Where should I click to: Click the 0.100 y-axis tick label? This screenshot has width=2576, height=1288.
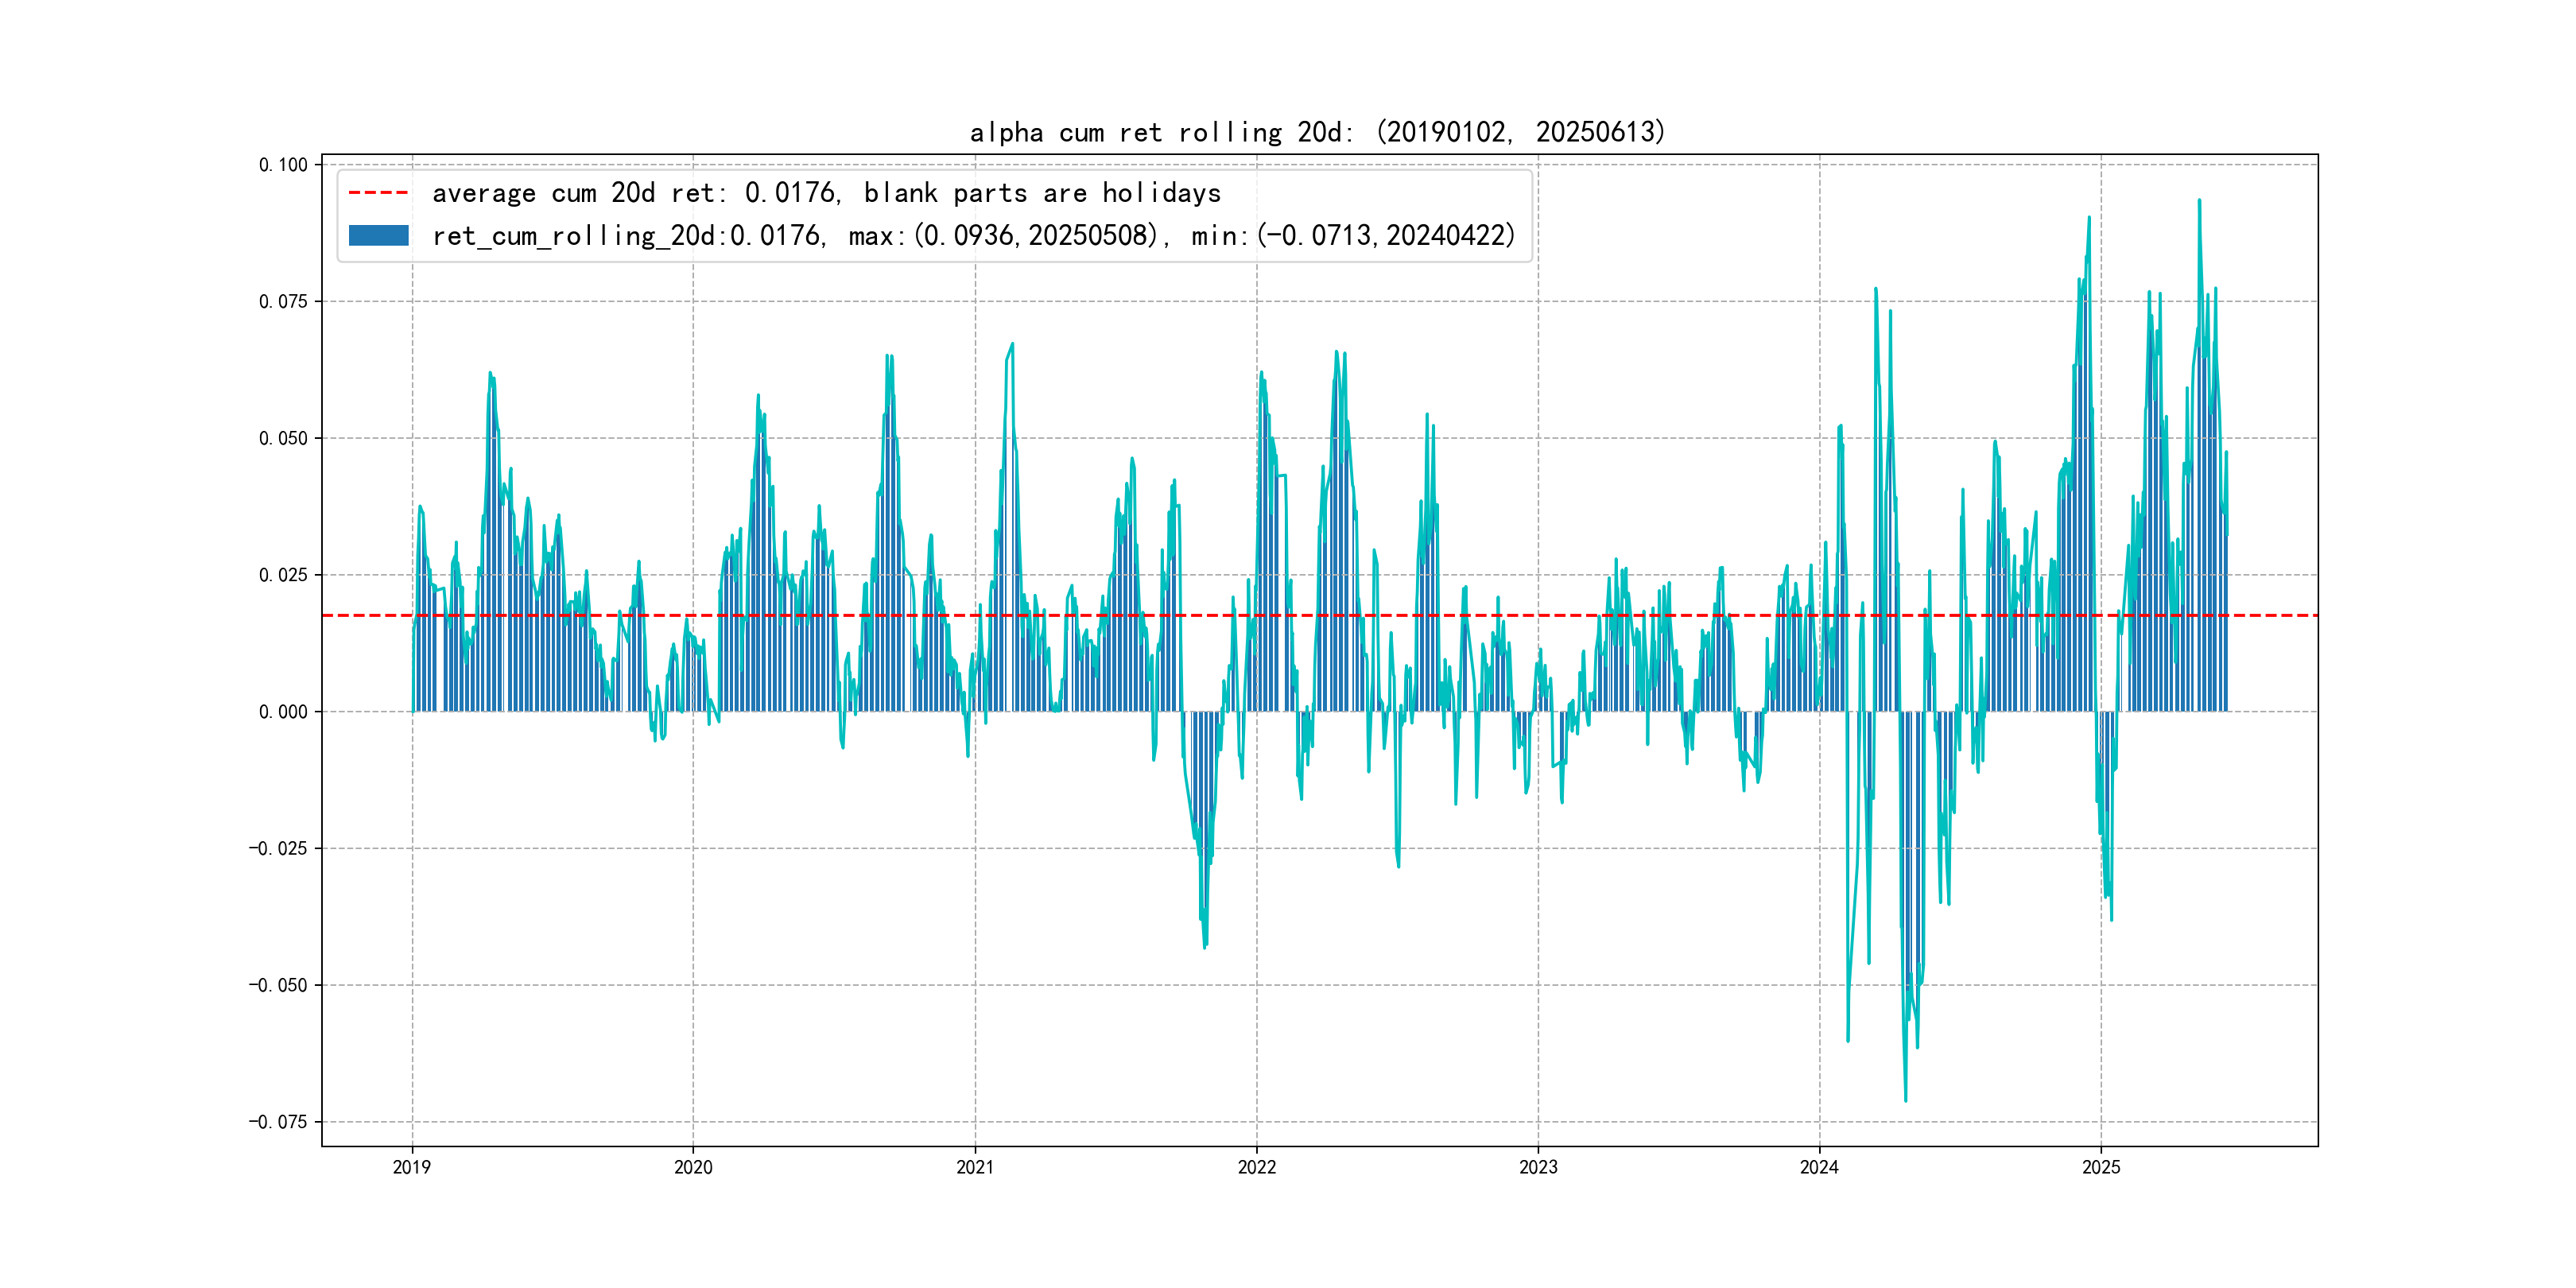pyautogui.click(x=283, y=165)
